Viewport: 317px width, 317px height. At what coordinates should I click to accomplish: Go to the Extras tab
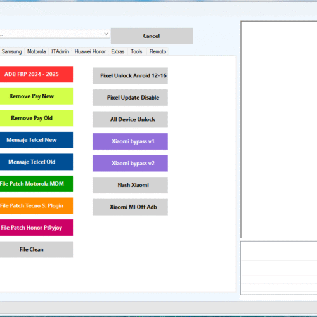(118, 51)
